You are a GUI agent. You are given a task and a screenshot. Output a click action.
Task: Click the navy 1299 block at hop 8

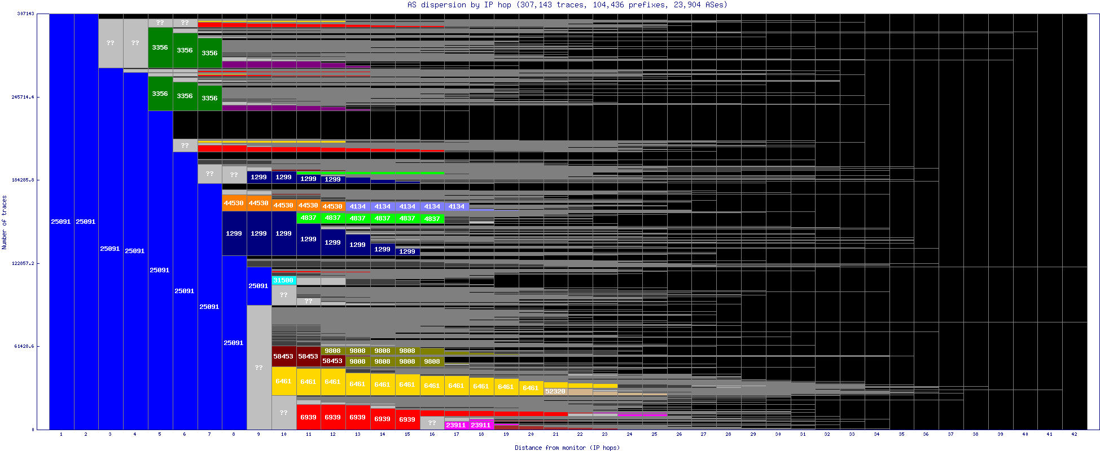pyautogui.click(x=234, y=233)
